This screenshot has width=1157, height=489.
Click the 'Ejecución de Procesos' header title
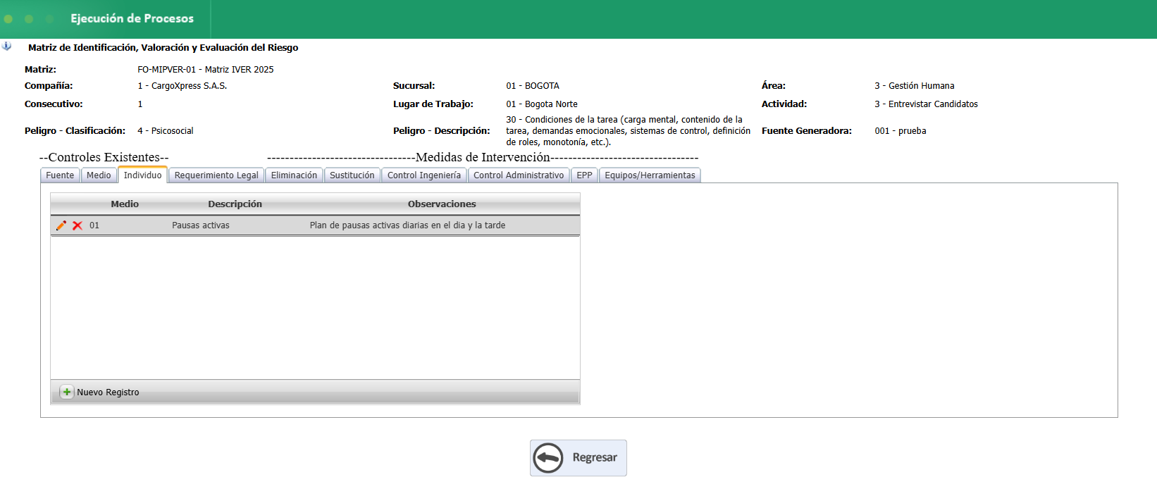[x=132, y=18]
